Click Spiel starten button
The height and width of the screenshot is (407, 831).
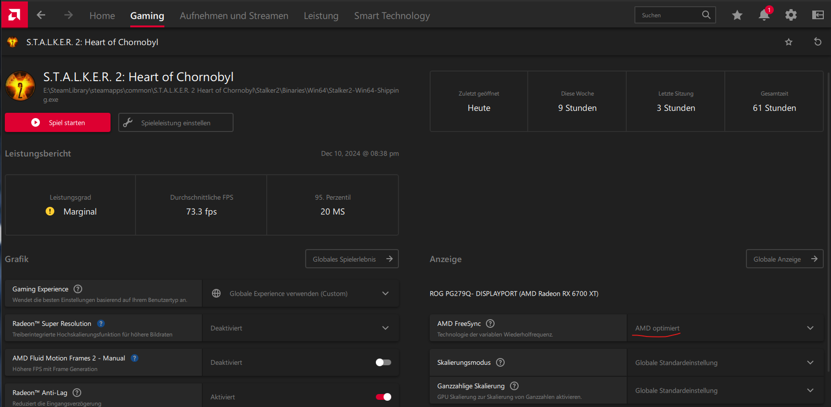tap(58, 122)
